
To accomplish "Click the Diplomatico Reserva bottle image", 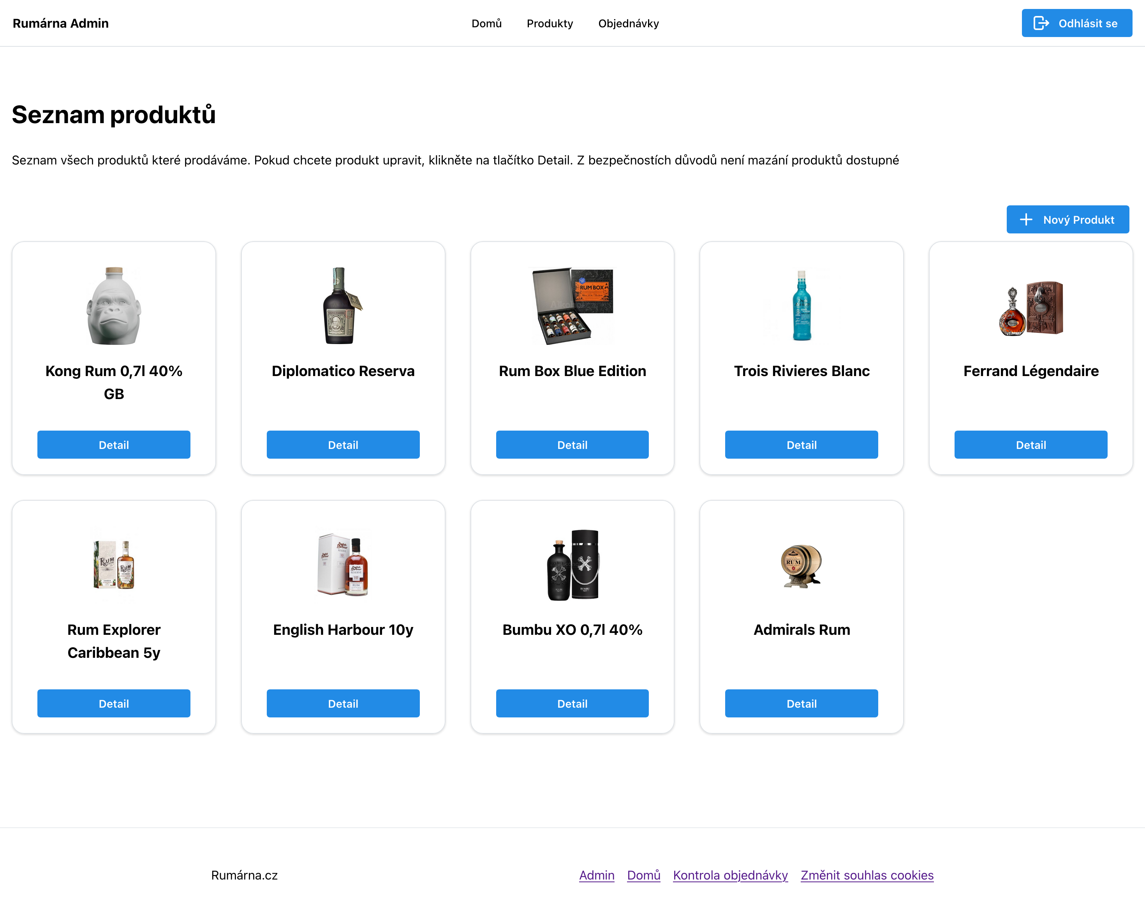I will point(343,306).
